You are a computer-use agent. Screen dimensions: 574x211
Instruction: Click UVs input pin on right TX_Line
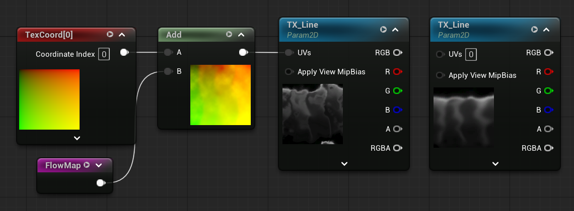pyautogui.click(x=440, y=54)
